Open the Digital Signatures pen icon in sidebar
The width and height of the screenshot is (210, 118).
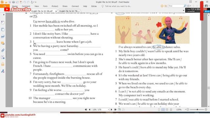point(3,71)
